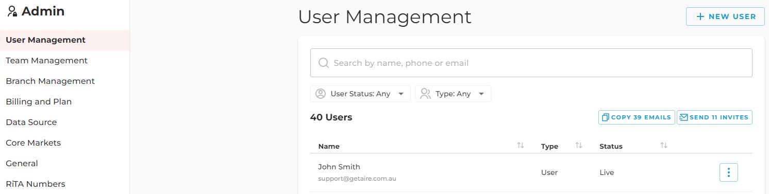The width and height of the screenshot is (769, 194).
Task: Click the User Management page heading
Action: 384,16
